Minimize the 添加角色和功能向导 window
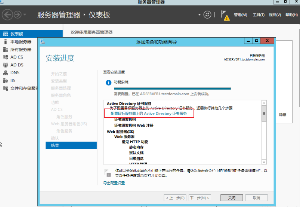Screen dimensions: 300x207 [x=248, y=41]
